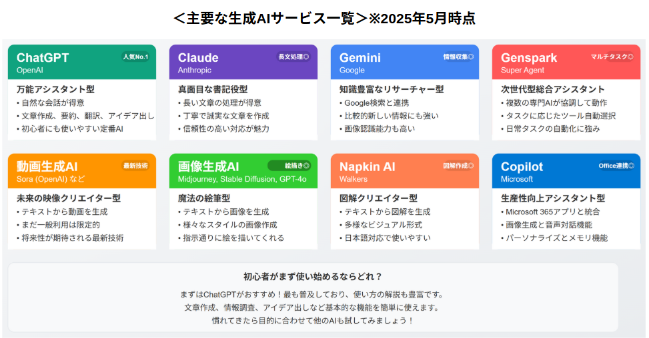The height and width of the screenshot is (338, 649).
Task: Click the 長文処理 badge on Claude card
Action: coord(293,57)
